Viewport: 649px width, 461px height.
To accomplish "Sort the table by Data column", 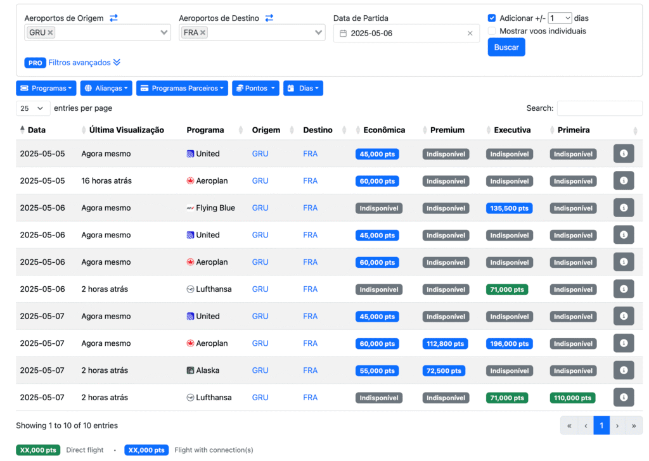I will point(36,130).
